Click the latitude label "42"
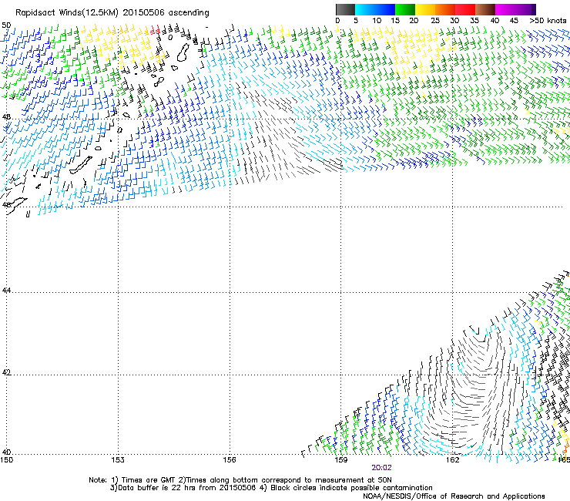The width and height of the screenshot is (570, 501). 6,372
